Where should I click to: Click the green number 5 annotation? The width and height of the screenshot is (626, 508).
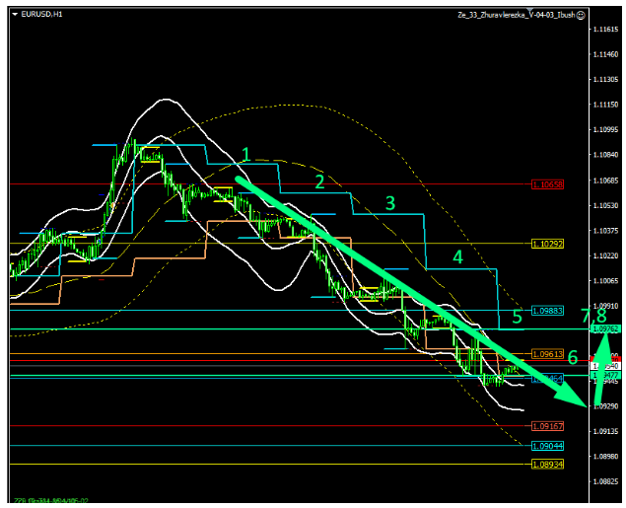tap(518, 316)
